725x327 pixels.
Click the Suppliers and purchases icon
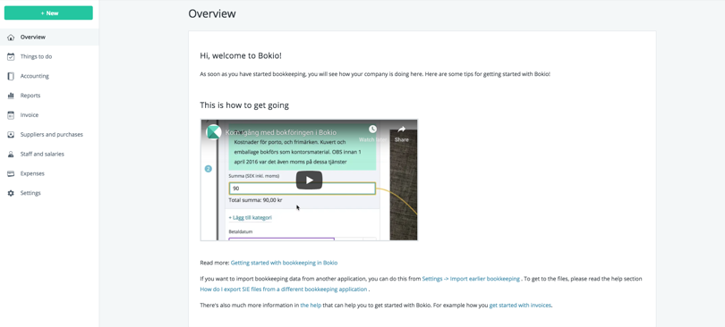pos(11,135)
